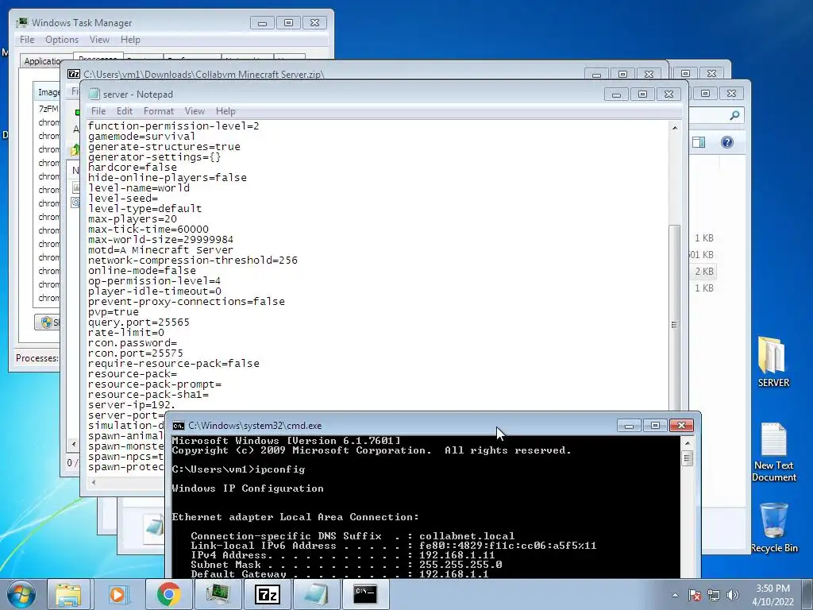813x610 pixels.
Task: Select the 2 KB file row in Explorer
Action: point(704,272)
